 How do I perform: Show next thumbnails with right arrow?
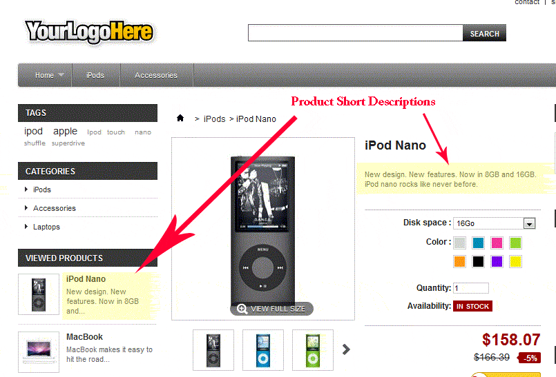point(346,349)
